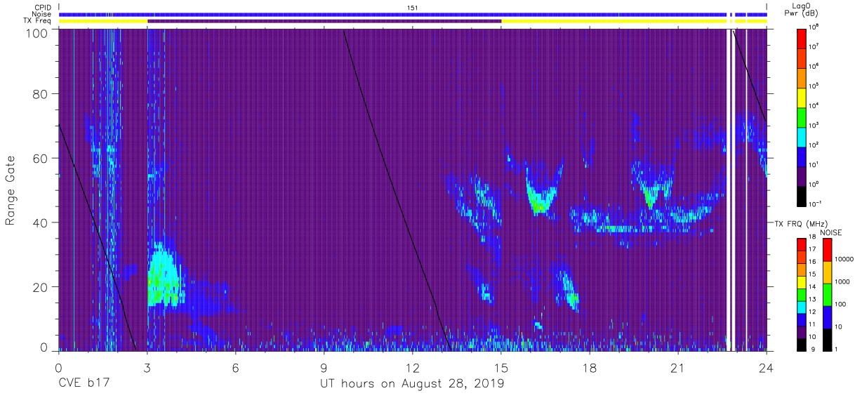
Task: Click the 'CPID' row label
Action: pos(43,8)
